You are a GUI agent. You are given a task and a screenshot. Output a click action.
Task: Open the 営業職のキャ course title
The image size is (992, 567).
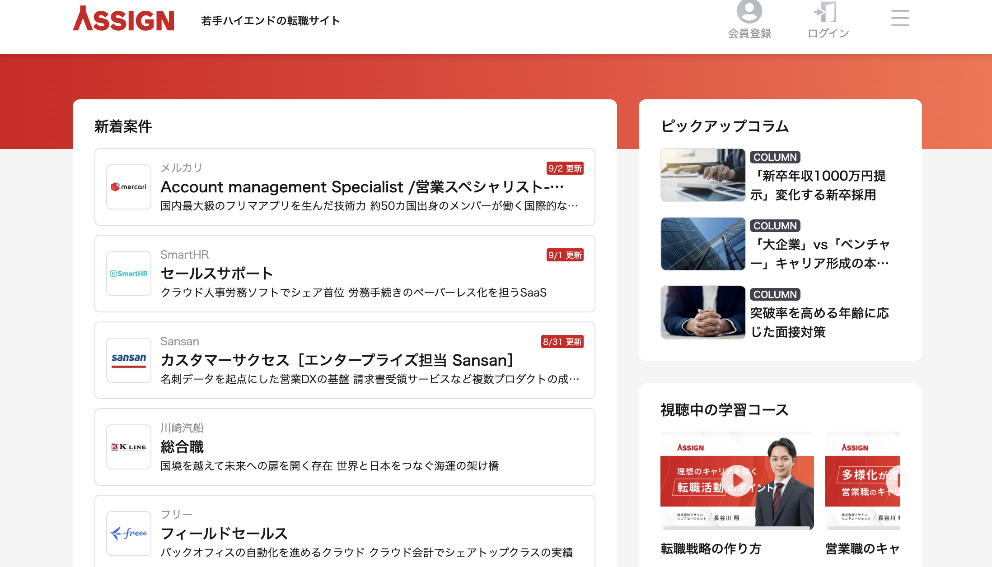pos(863,549)
